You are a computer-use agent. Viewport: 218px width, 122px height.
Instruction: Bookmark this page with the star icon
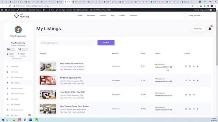coord(193,6)
